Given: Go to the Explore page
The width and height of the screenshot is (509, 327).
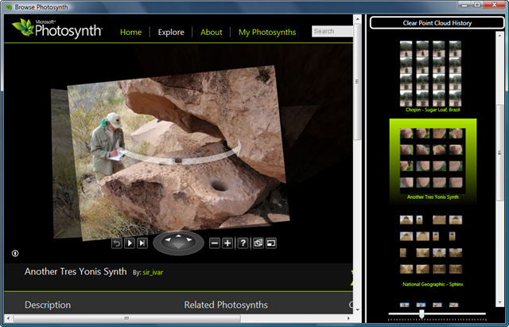Looking at the screenshot, I should pos(171,33).
